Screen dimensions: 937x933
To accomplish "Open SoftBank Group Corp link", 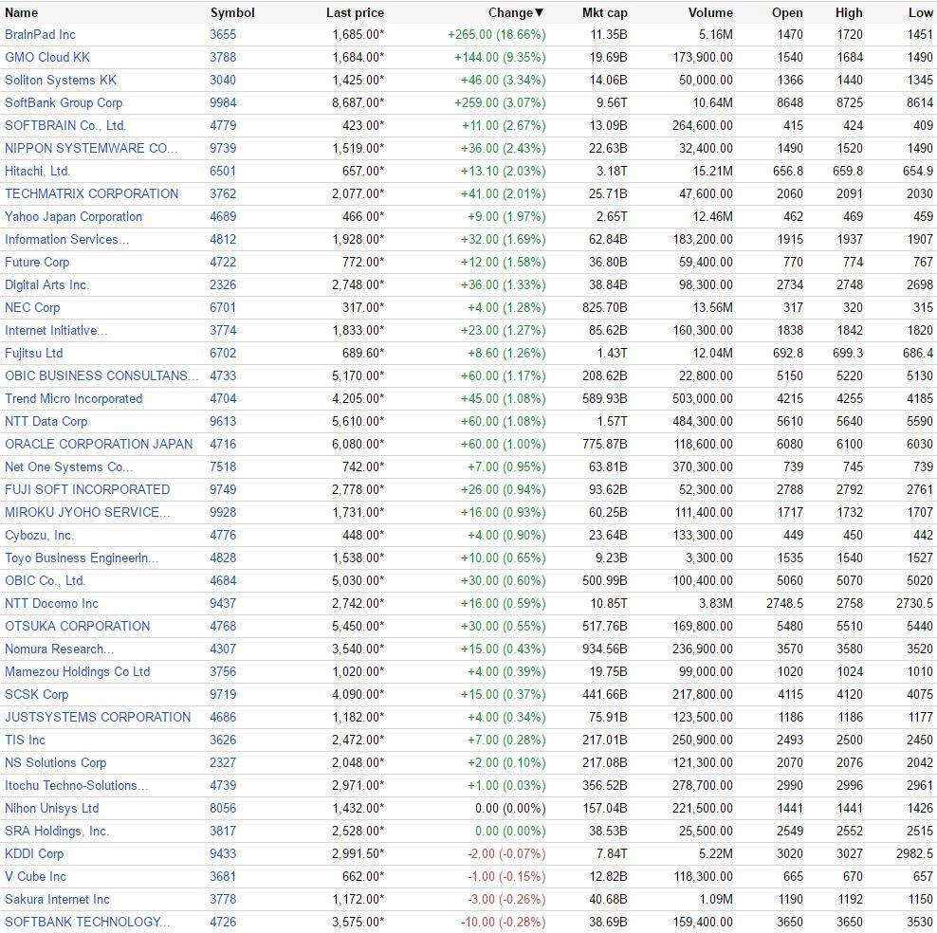I will click(x=64, y=102).
